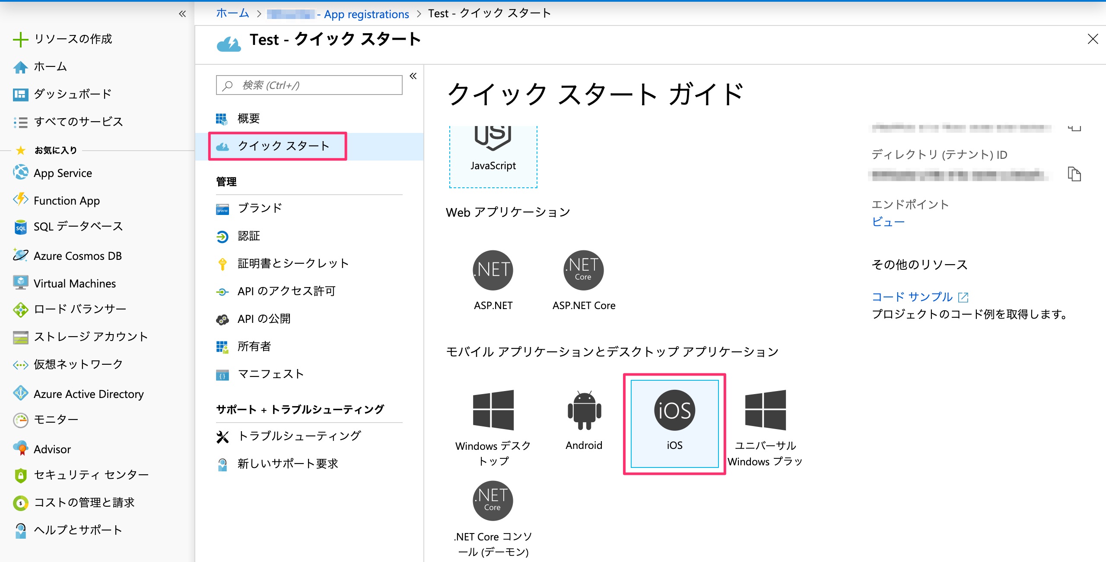Image resolution: width=1106 pixels, height=562 pixels.
Task: Open the Windows デスクトップ quickstart
Action: tap(493, 410)
